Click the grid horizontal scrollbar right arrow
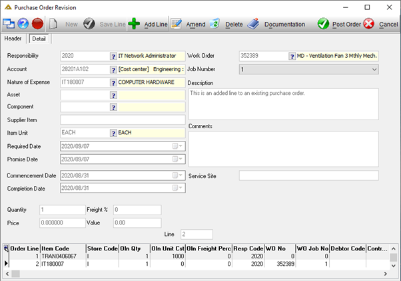 pyautogui.click(x=386, y=274)
